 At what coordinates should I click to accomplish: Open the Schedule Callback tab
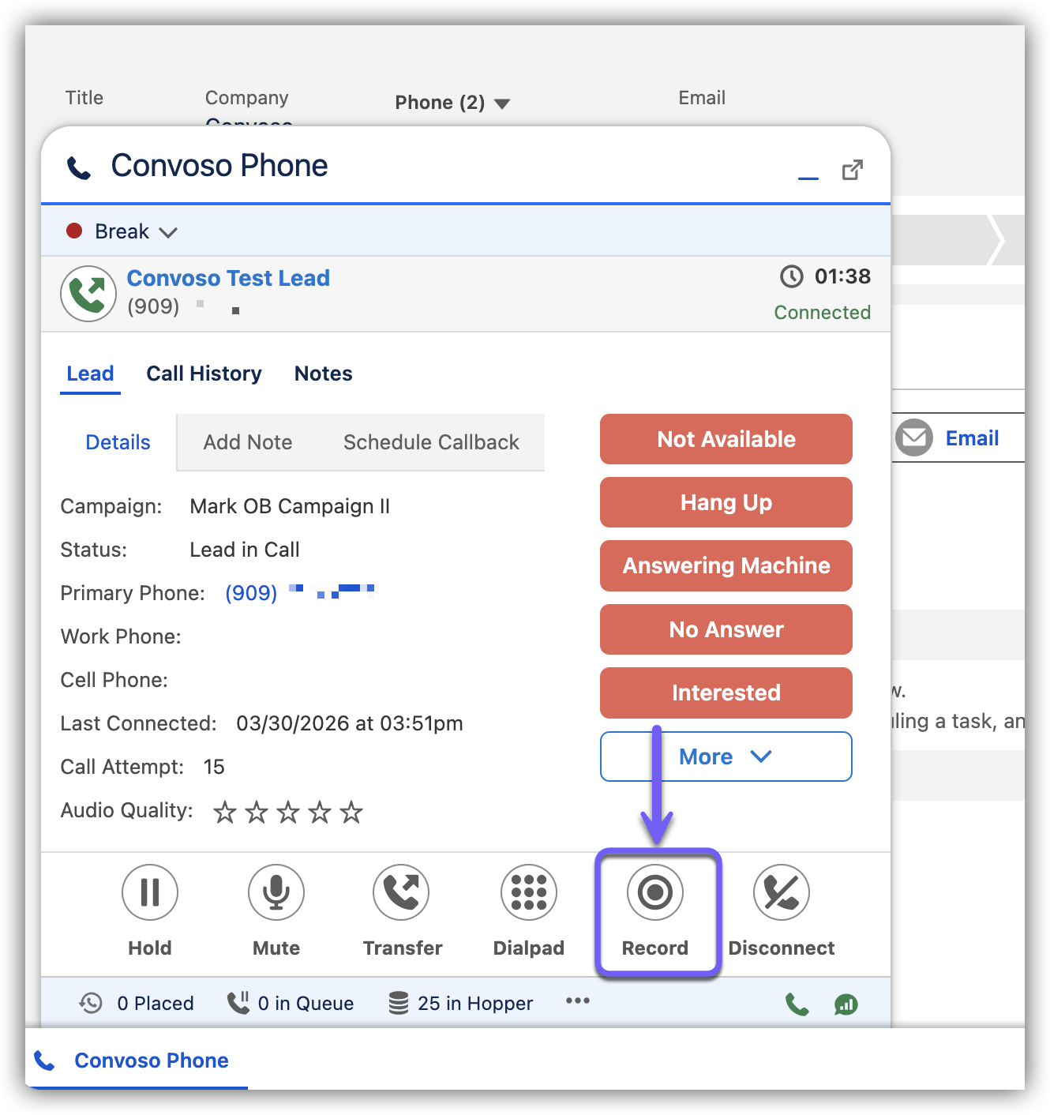(x=431, y=442)
